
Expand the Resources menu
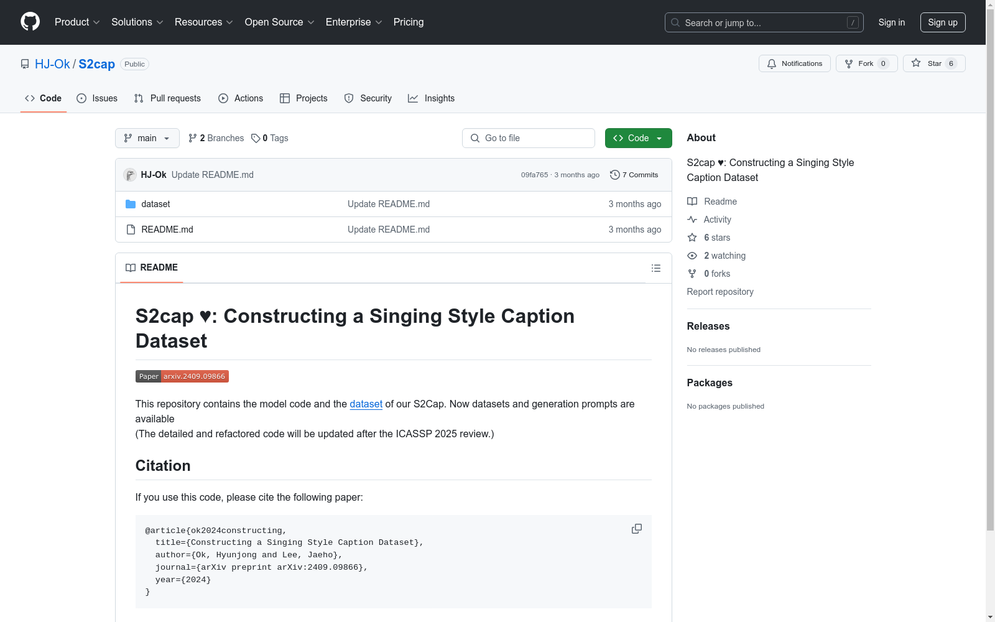click(204, 22)
